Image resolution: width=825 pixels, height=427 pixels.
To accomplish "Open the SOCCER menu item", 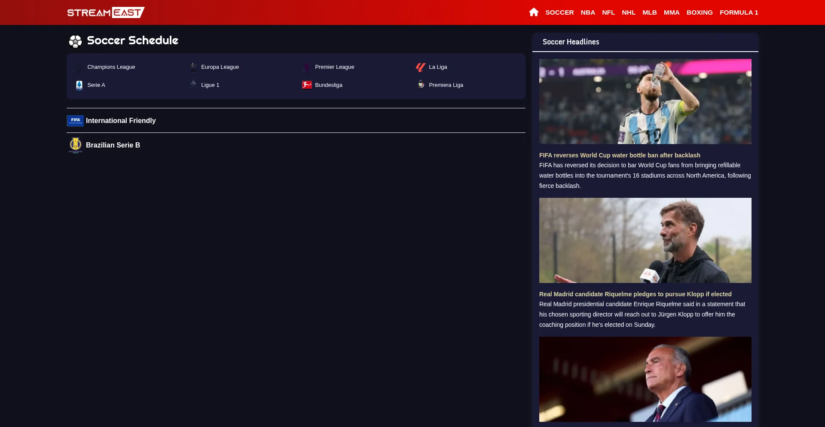I will coord(559,12).
